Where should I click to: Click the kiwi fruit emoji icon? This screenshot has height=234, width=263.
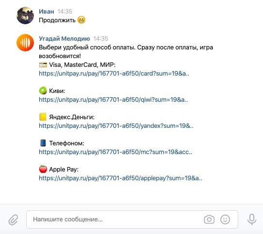(43, 91)
